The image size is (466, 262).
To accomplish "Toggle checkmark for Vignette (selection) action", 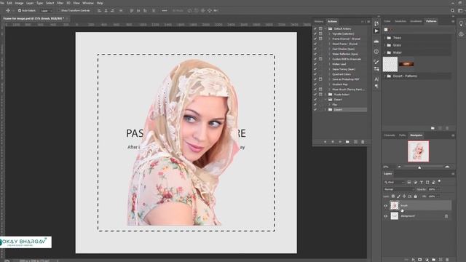I will [x=315, y=34].
